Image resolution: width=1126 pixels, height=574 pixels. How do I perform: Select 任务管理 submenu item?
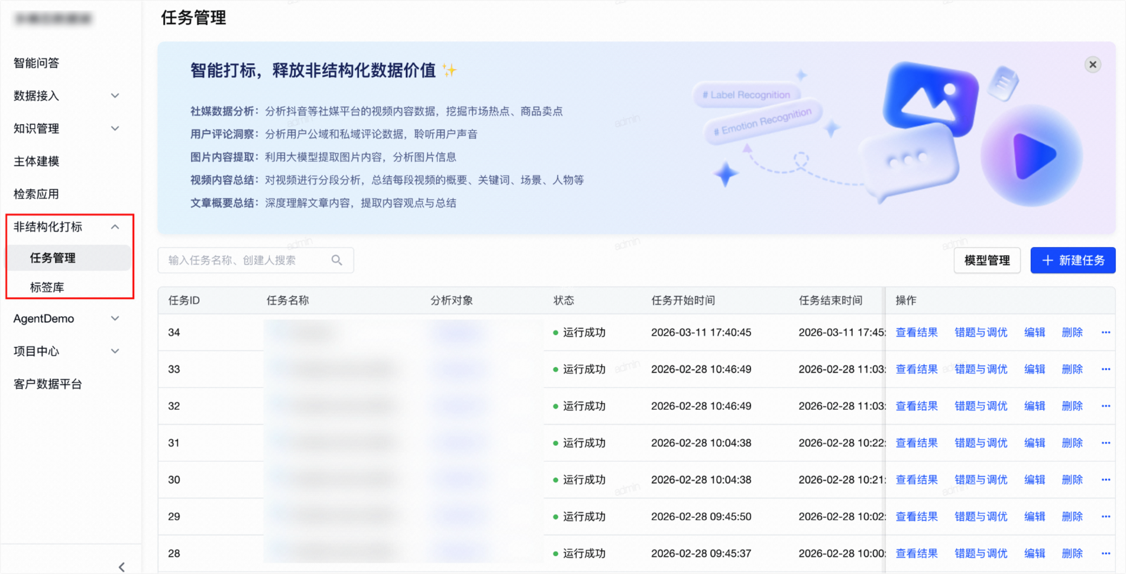coord(69,258)
